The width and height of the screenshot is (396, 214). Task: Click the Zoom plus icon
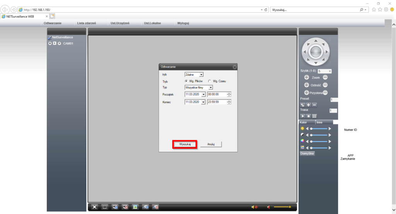click(x=307, y=78)
